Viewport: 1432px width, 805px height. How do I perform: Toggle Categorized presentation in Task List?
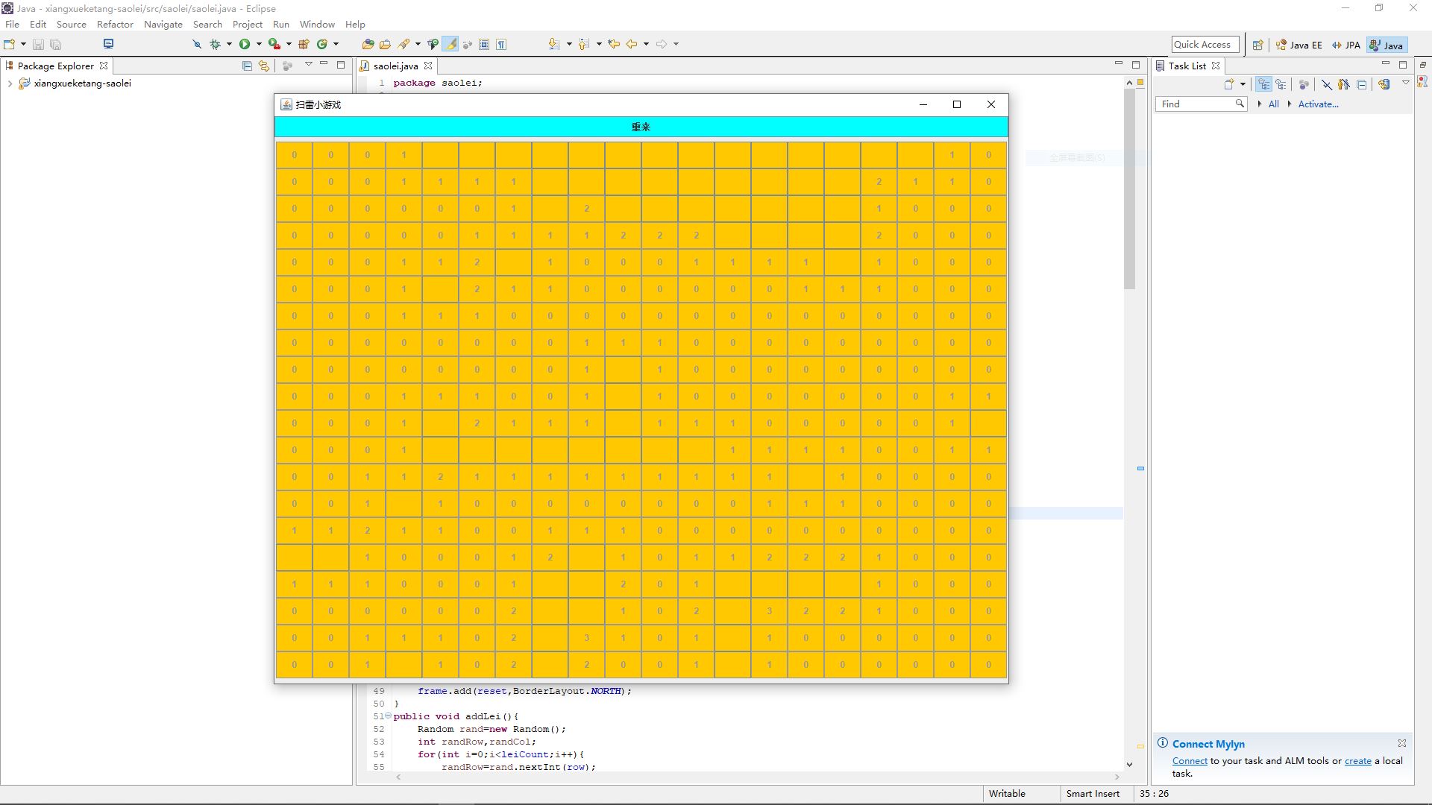(x=1263, y=84)
